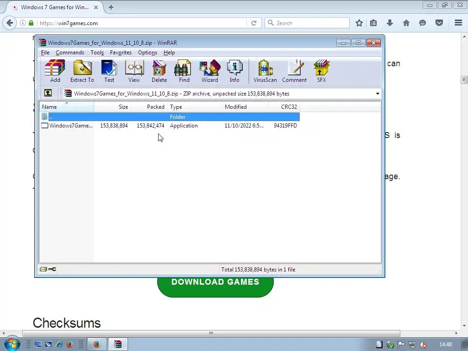Viewport: 468px width, 351px height.
Task: Click the SFX toolbar icon
Action: tap(321, 71)
